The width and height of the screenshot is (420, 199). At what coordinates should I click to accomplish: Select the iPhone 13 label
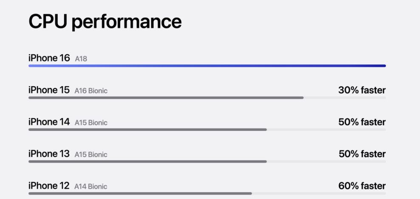point(49,154)
